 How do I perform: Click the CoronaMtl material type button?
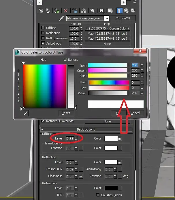pyautogui.click(x=123, y=18)
